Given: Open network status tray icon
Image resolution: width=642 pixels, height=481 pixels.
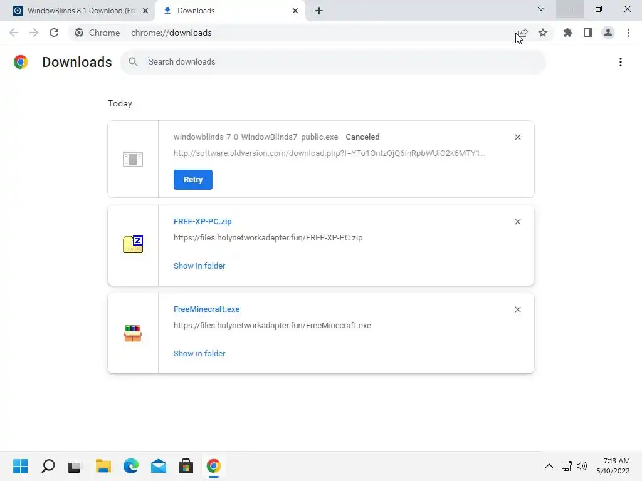Looking at the screenshot, I should click(x=567, y=466).
